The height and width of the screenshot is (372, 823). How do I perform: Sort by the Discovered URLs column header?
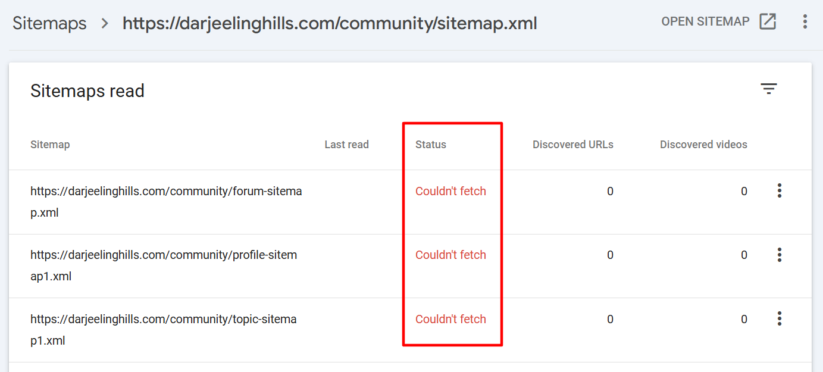pos(573,145)
